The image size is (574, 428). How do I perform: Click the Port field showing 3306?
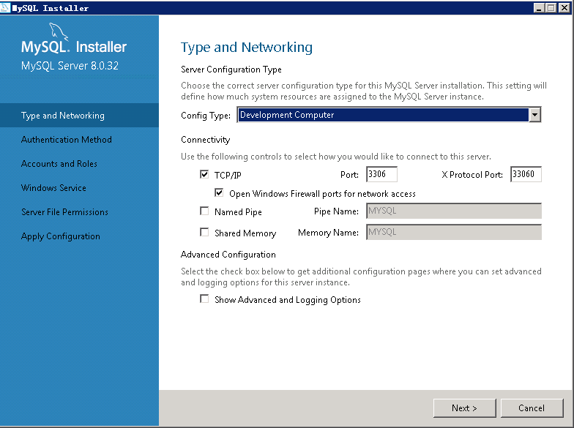(381, 174)
